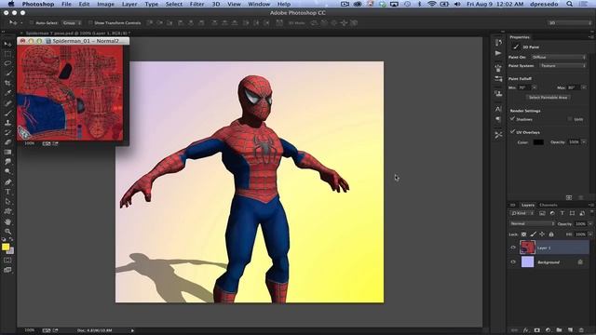Screen dimensions: 596x335
Task: Toggle Quick Mask mode icon
Action: pos(7,261)
